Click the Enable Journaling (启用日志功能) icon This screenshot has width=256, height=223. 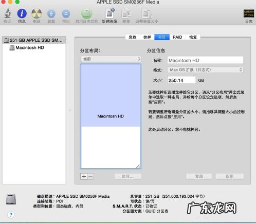point(86,13)
